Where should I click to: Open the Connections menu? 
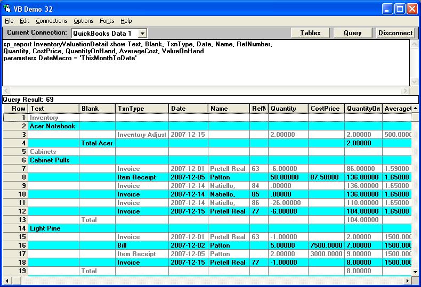(x=52, y=21)
